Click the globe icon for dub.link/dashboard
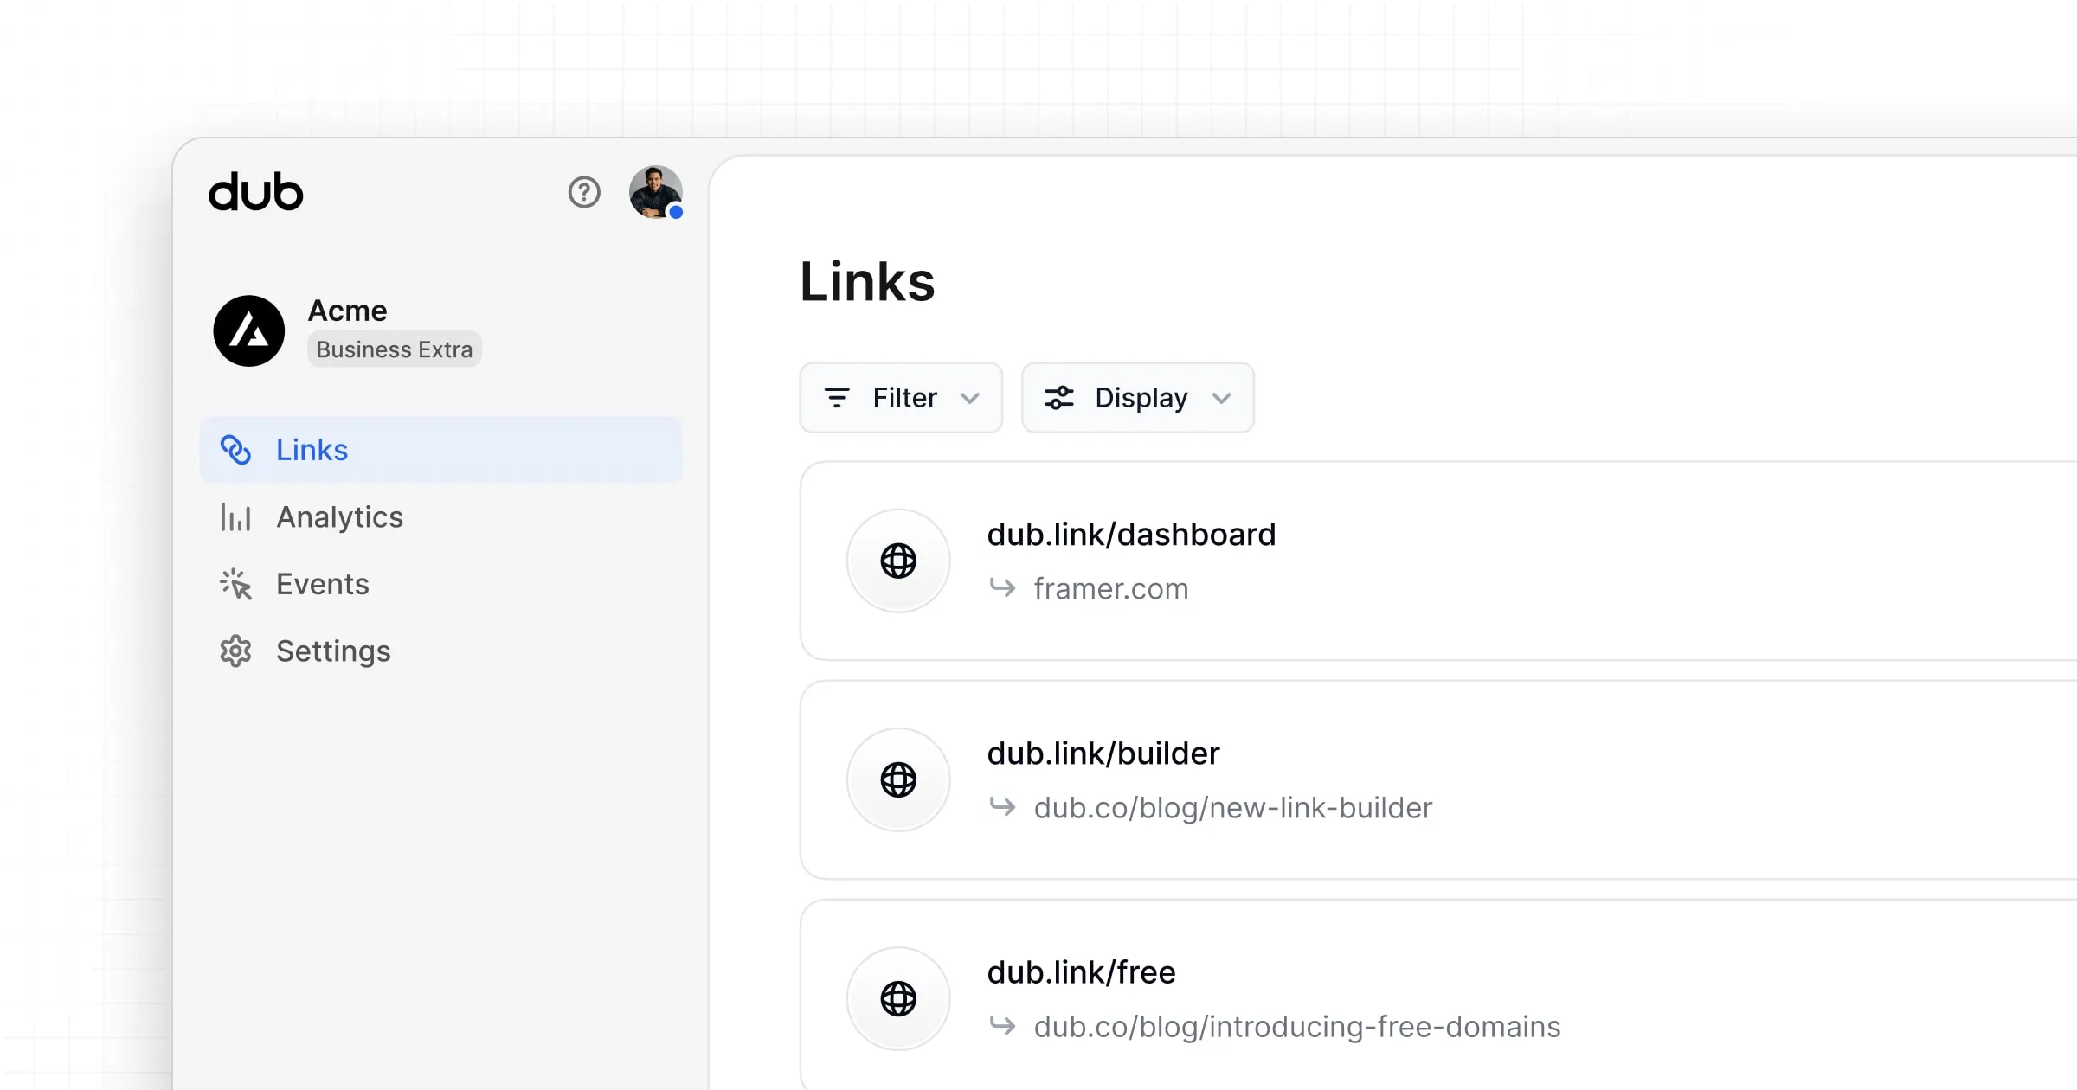Screen dimensions: 2077x1090 pos(898,561)
